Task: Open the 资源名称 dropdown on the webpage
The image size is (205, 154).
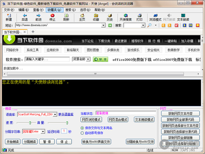Action: (88, 59)
